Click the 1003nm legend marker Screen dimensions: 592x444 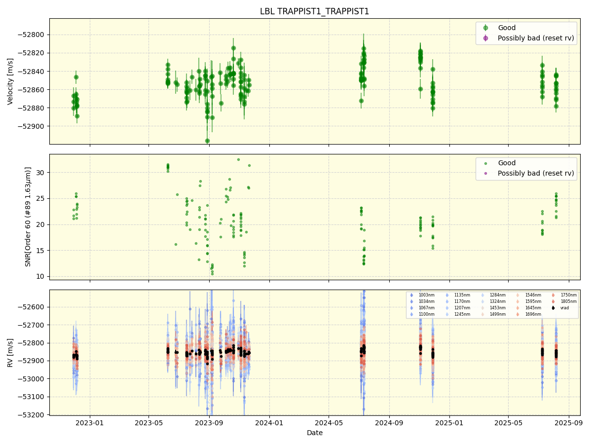click(411, 295)
